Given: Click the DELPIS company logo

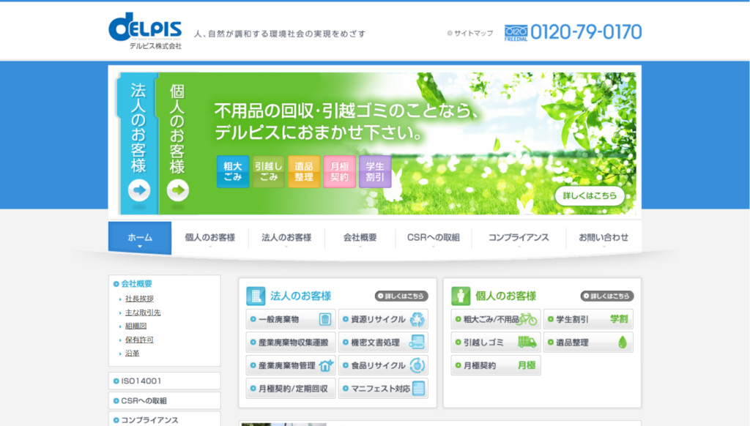Looking at the screenshot, I should coord(145,30).
